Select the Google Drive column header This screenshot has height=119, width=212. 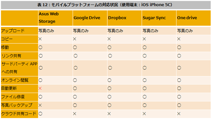tap(90, 18)
